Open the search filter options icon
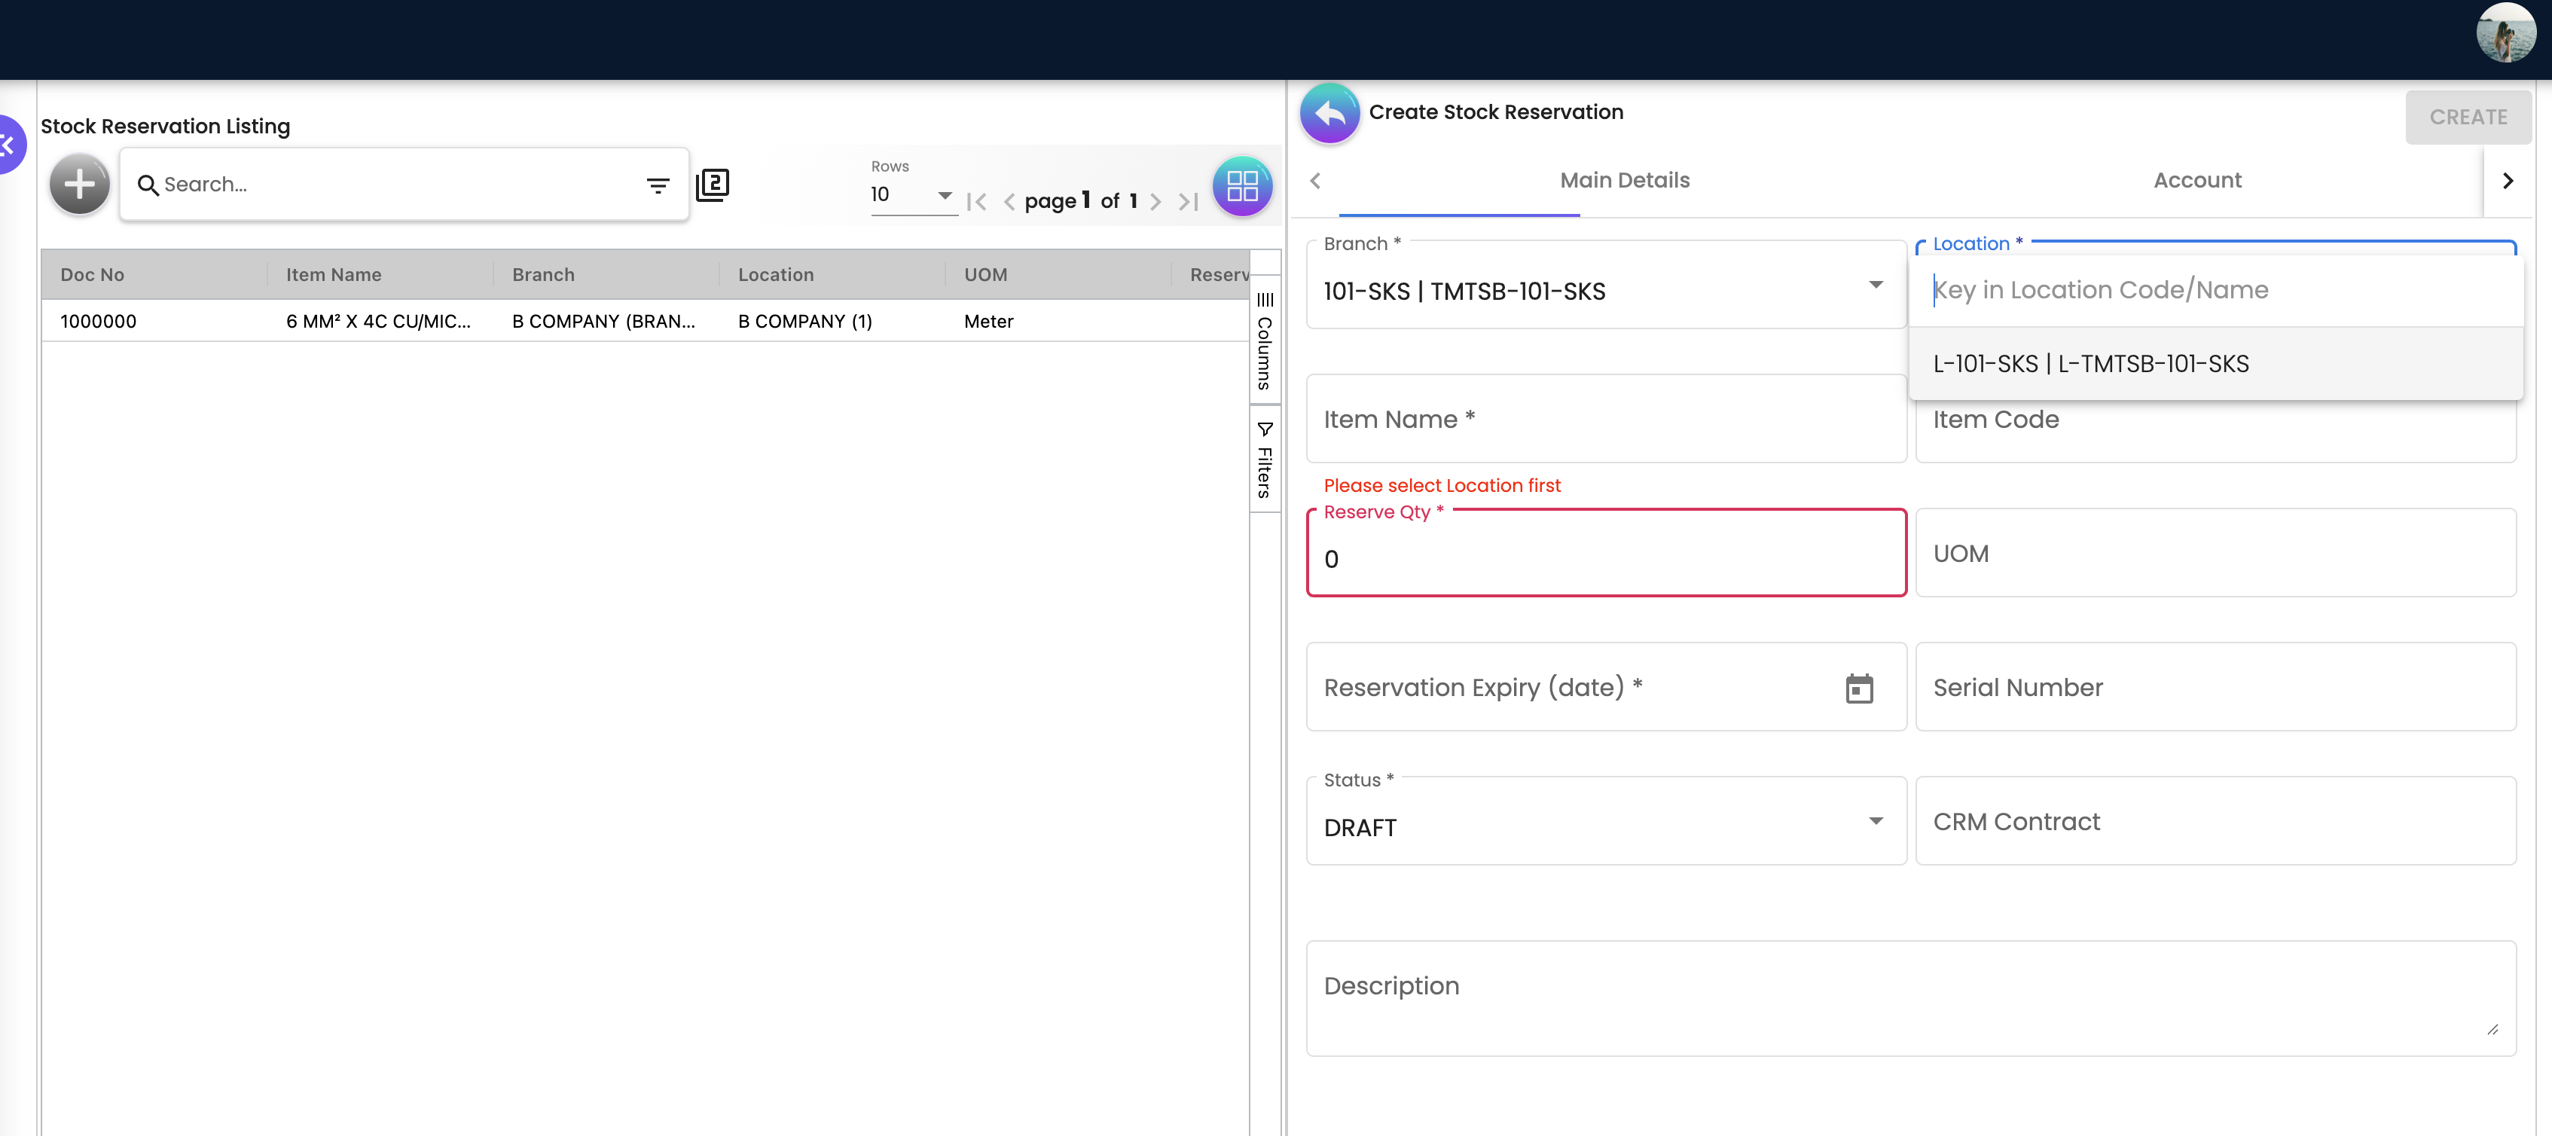 [658, 185]
